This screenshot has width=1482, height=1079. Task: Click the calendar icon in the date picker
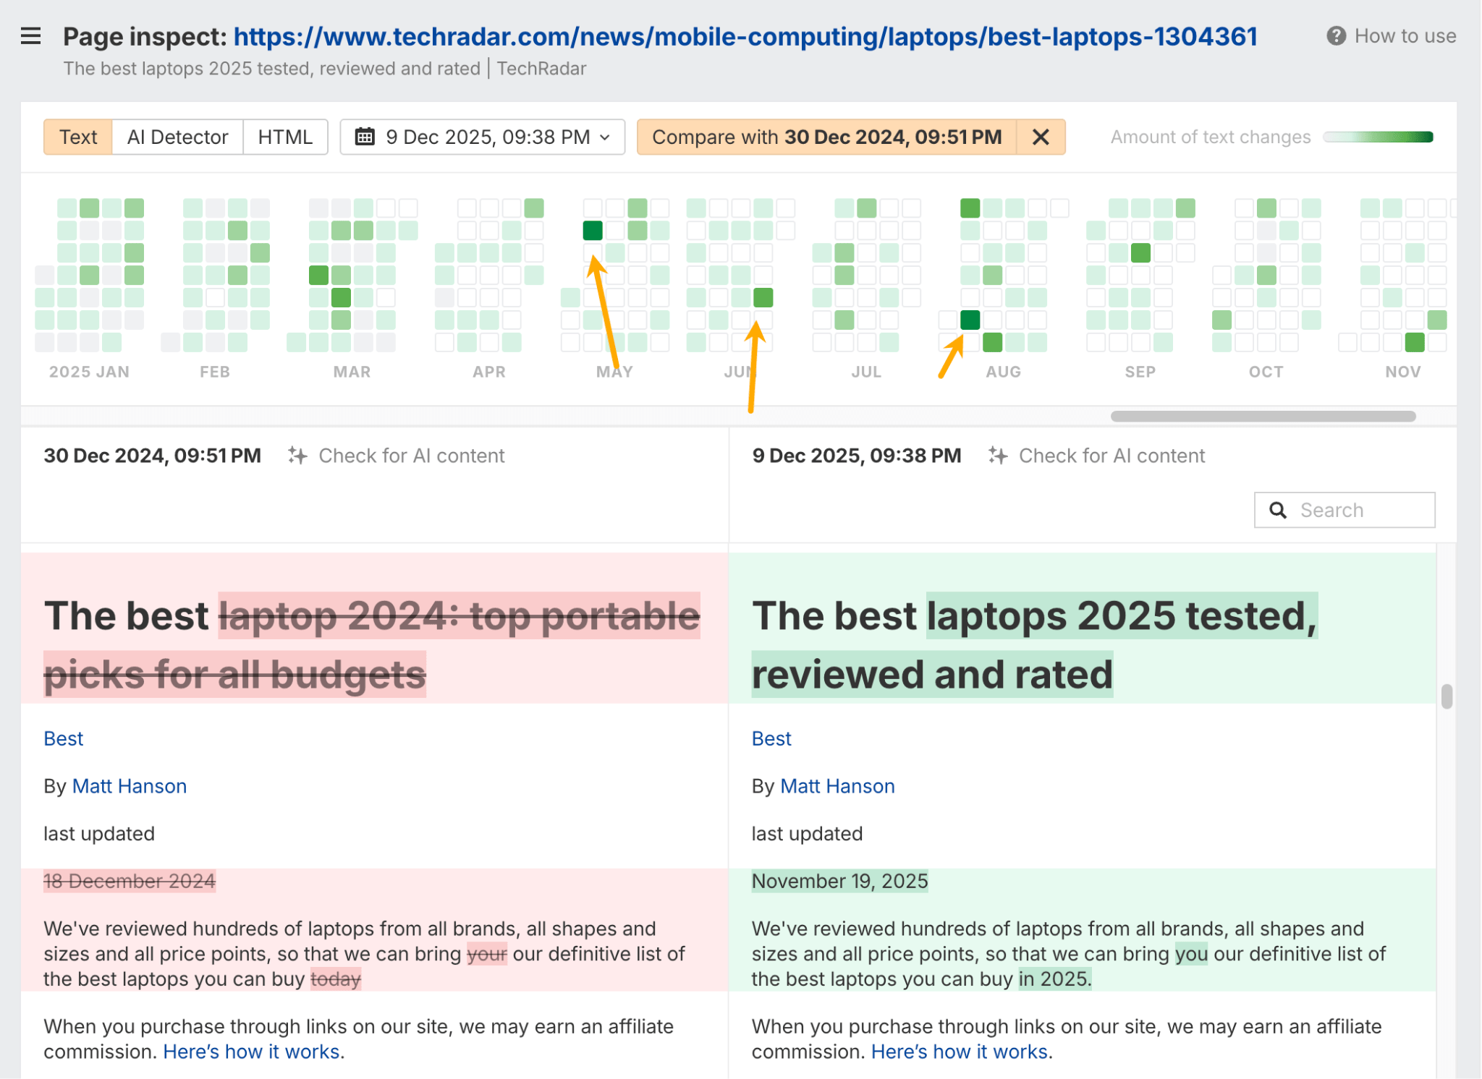(x=365, y=137)
